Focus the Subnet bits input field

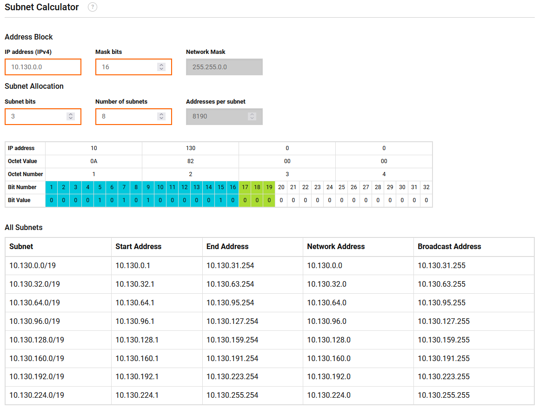tap(36, 116)
